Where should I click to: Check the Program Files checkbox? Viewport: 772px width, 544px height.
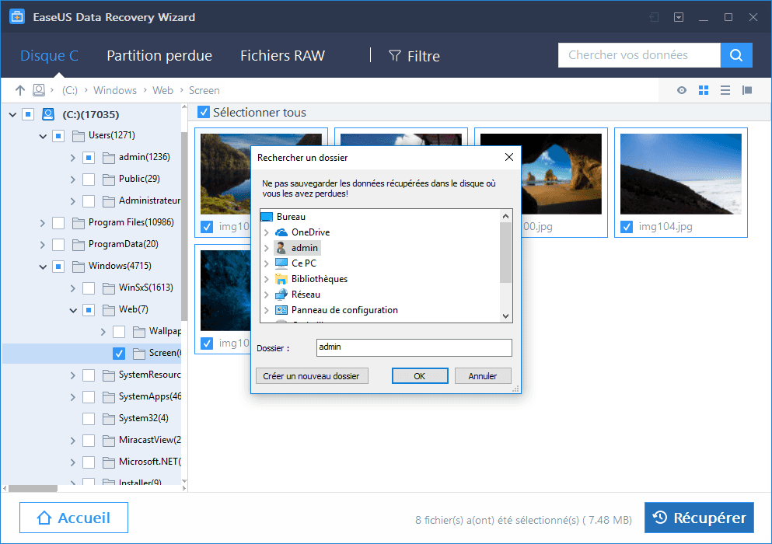58,222
